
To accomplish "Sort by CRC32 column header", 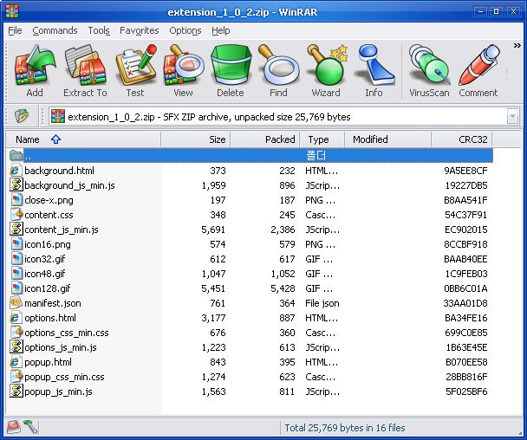I will [x=462, y=139].
